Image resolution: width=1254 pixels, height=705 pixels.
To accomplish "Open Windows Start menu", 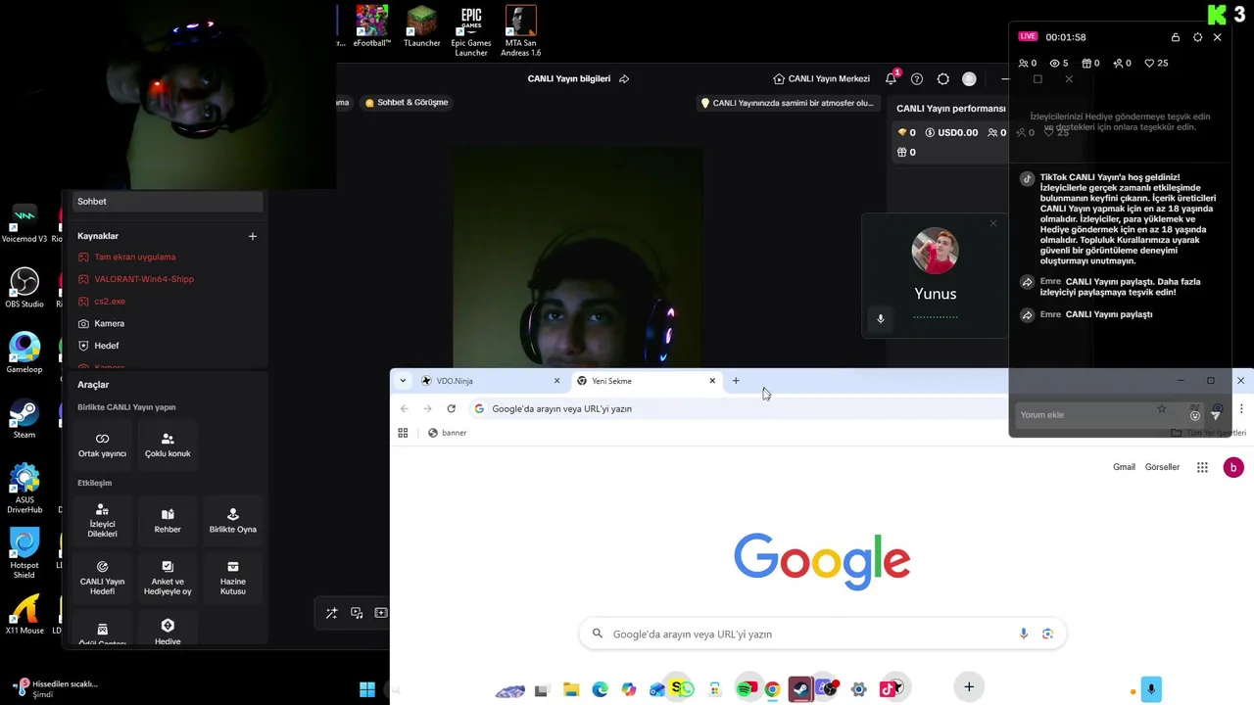I will [x=367, y=689].
